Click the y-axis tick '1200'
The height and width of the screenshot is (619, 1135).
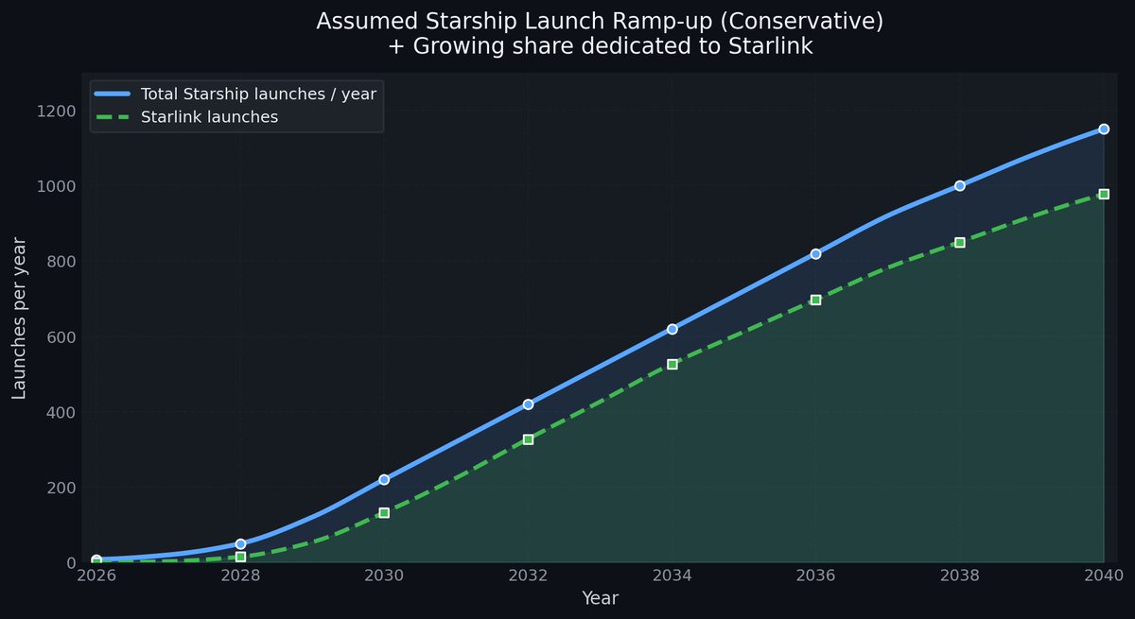pos(57,111)
